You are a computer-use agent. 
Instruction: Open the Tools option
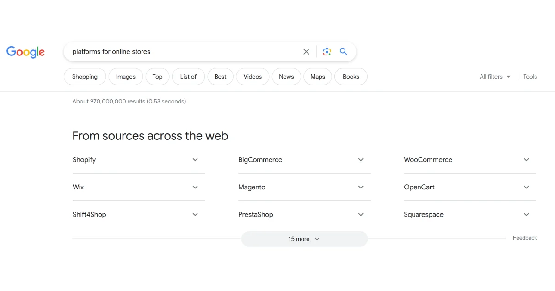point(530,77)
